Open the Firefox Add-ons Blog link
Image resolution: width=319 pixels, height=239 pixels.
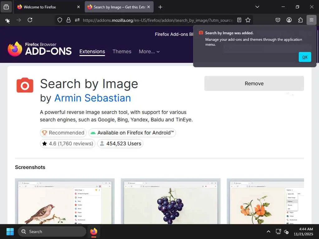click(174, 34)
